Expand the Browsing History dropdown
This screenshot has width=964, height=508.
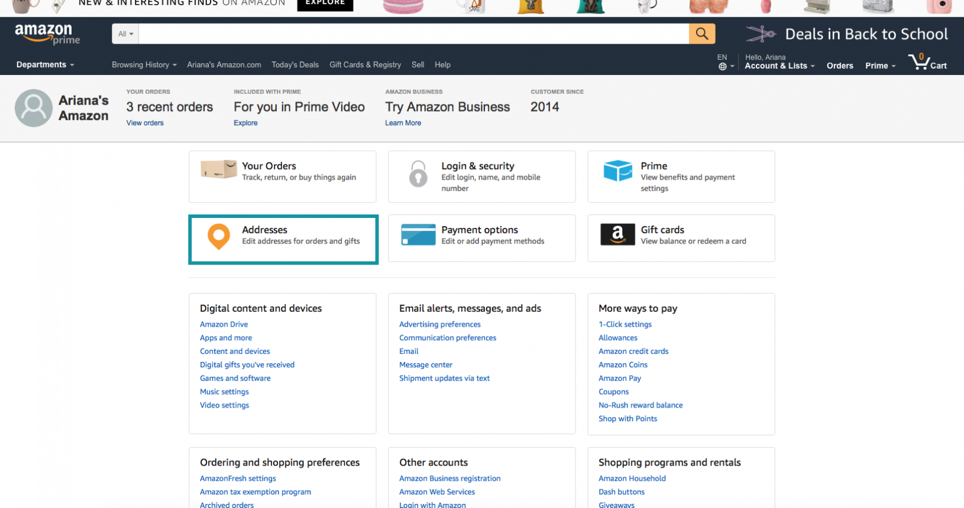coord(144,65)
